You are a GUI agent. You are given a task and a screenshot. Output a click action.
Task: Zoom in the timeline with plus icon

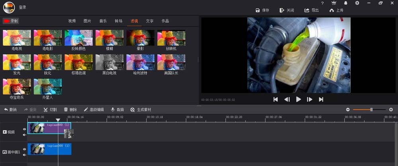(391, 110)
